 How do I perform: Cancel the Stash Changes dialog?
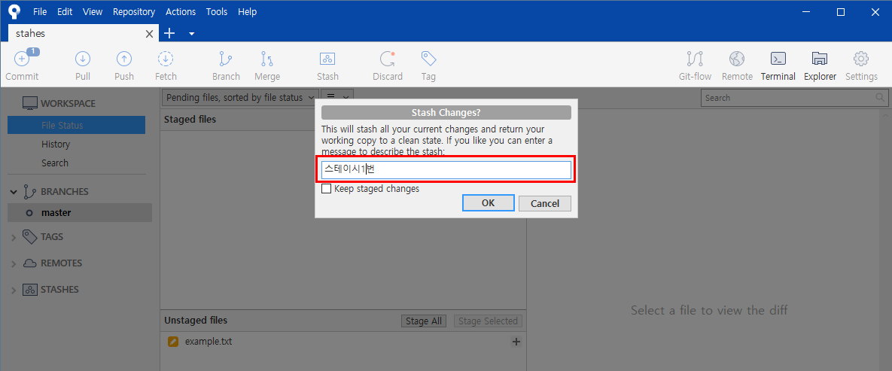coord(544,203)
